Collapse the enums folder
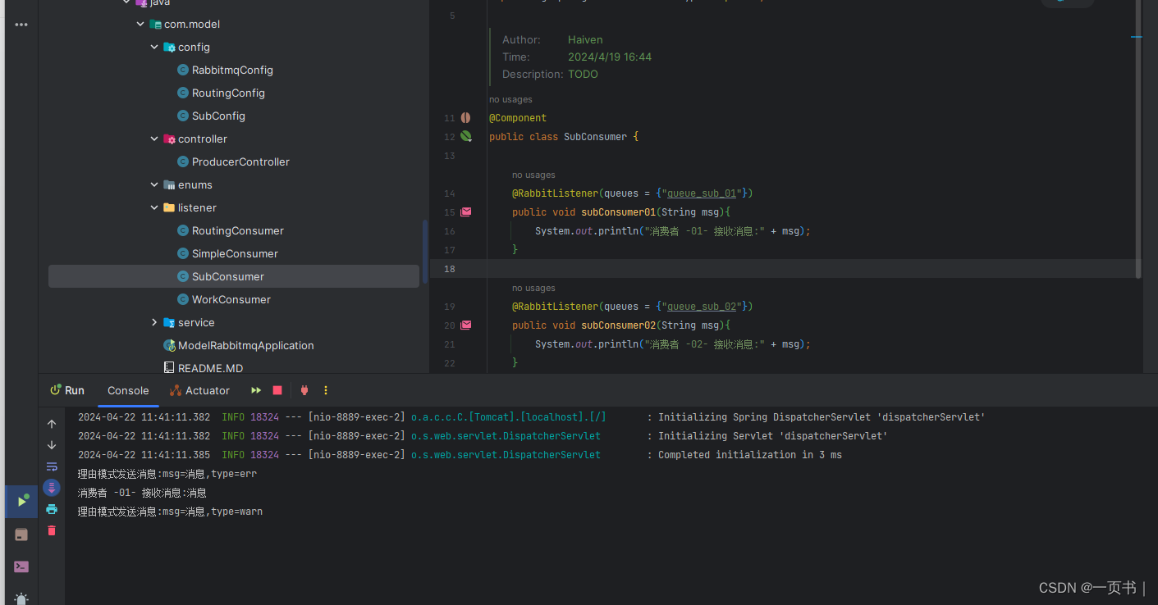This screenshot has width=1158, height=605. (154, 185)
